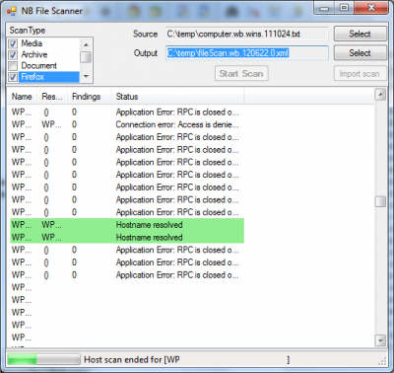Click Select button next to Output

coord(361,53)
